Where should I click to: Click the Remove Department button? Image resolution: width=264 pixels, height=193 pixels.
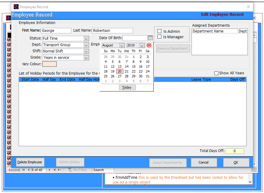click(x=173, y=49)
